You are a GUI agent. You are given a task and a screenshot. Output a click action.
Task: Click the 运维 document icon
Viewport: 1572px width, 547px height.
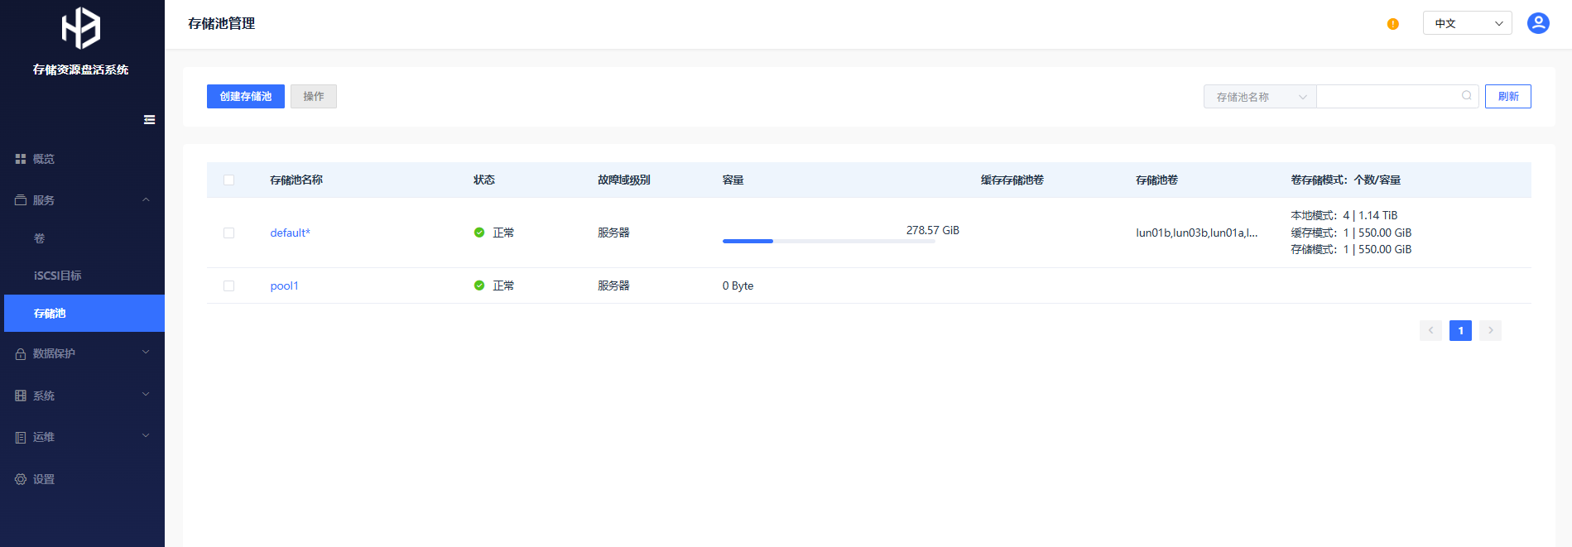(x=21, y=438)
